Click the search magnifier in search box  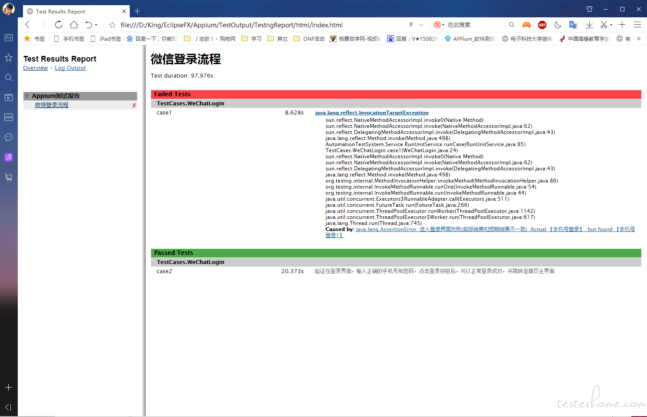(x=512, y=25)
